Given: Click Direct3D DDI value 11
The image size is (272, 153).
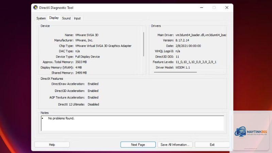Looking at the screenshot, I should click(x=177, y=57).
